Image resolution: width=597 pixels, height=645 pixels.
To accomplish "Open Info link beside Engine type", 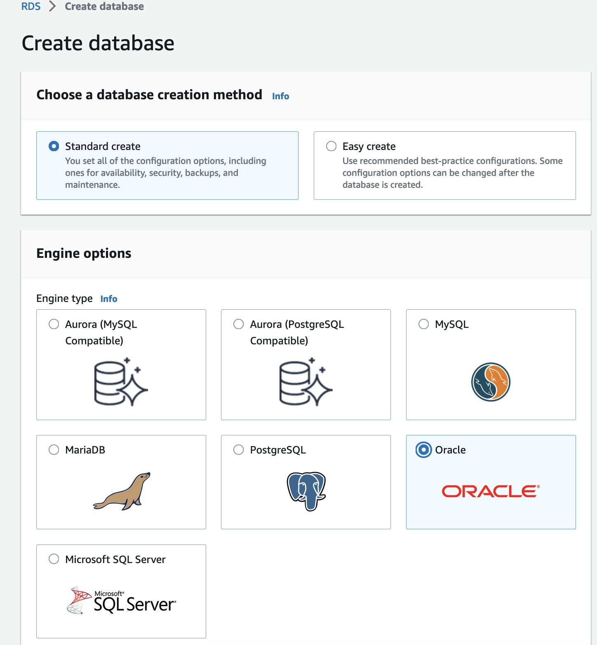I will tap(109, 299).
